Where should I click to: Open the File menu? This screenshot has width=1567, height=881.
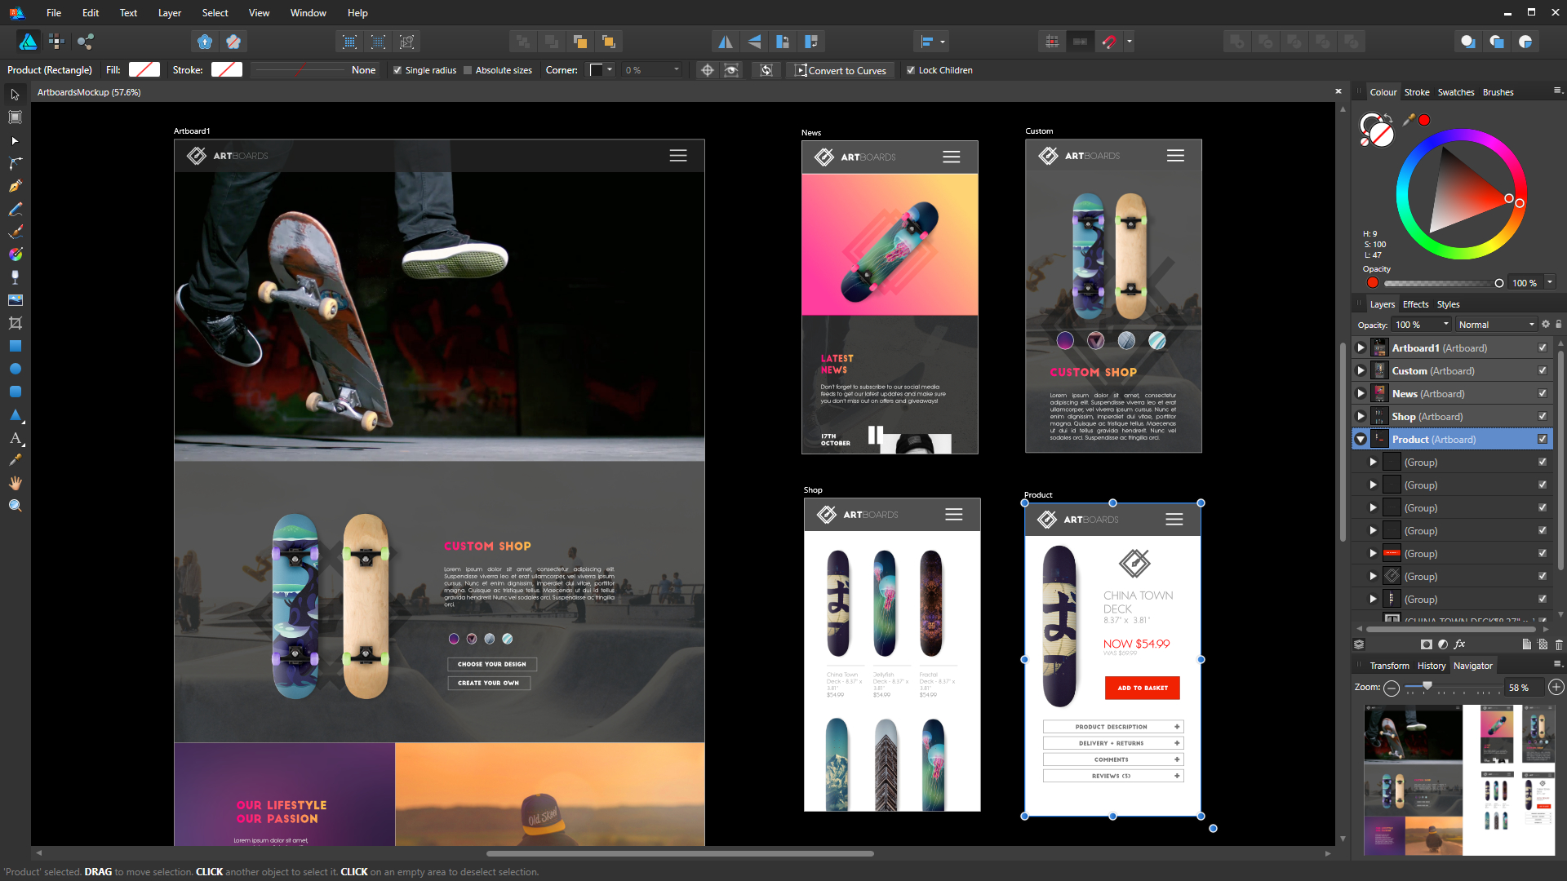pyautogui.click(x=54, y=13)
